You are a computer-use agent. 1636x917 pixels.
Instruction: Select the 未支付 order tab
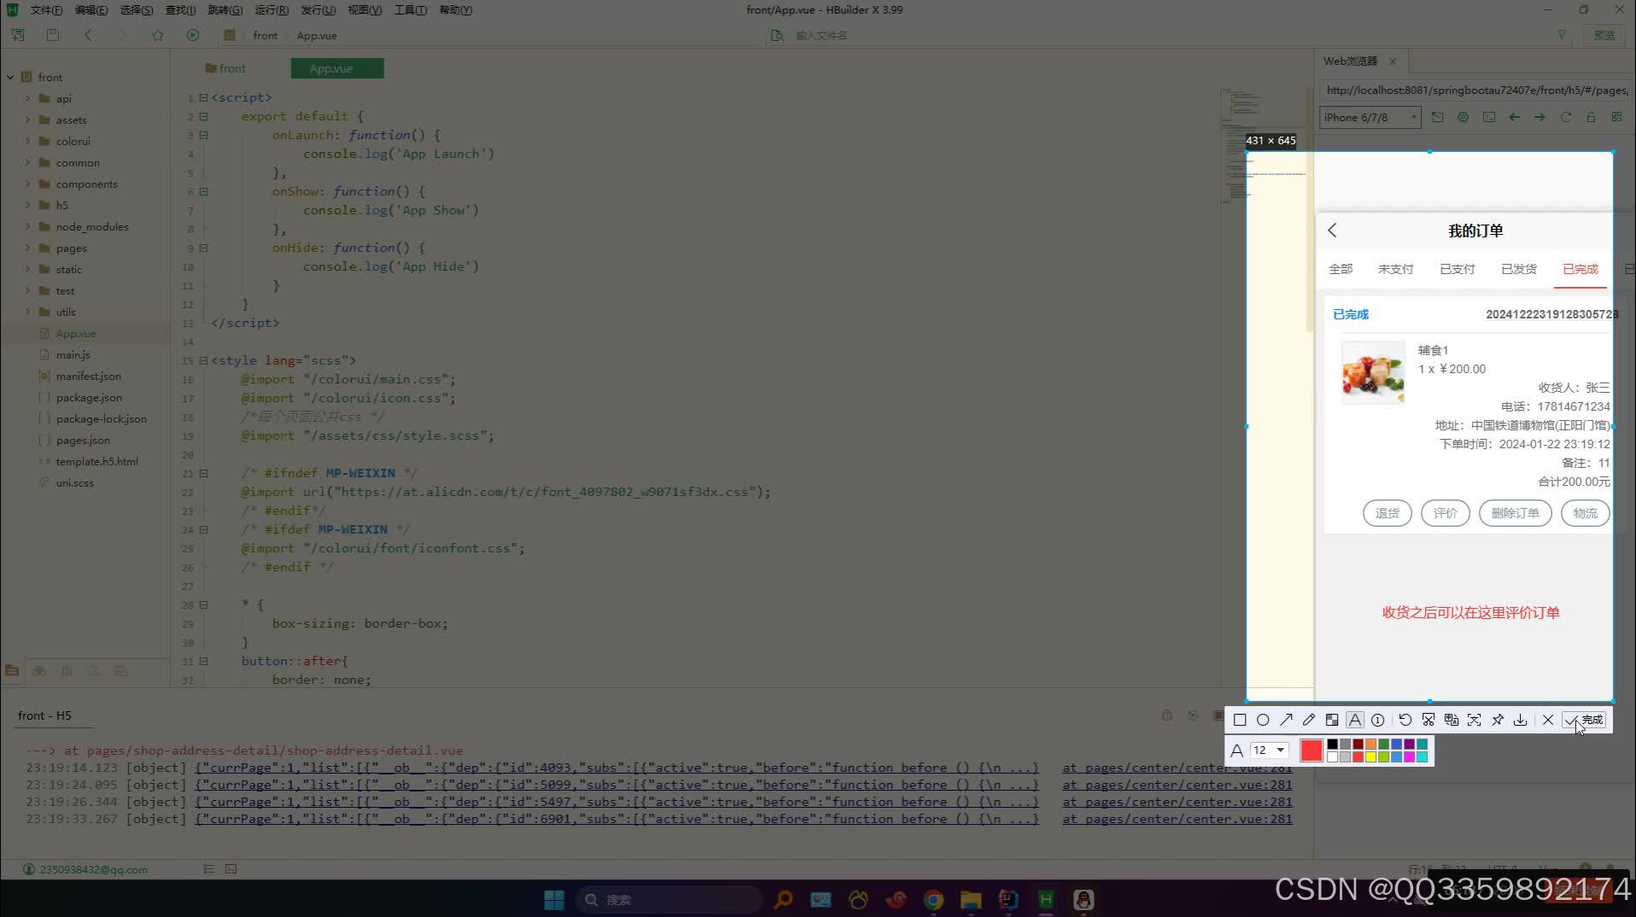point(1395,269)
